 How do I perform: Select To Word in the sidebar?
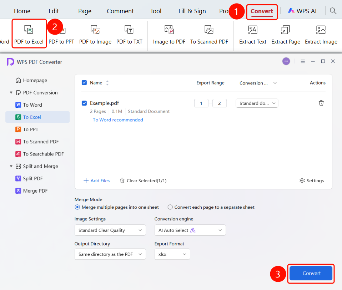click(29, 105)
